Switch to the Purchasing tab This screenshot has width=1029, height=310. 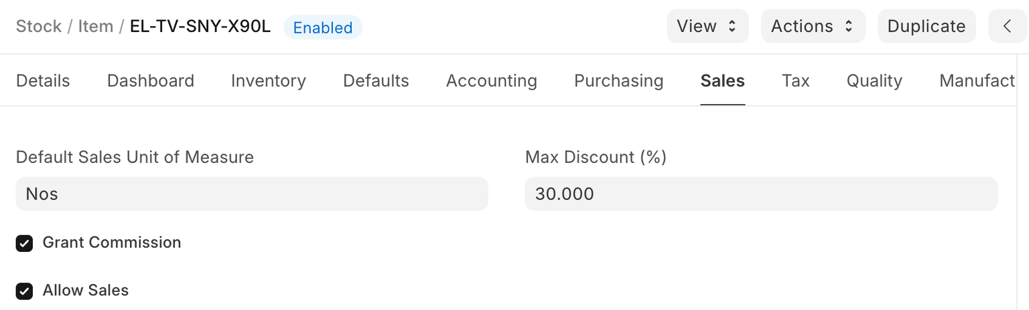tap(618, 81)
